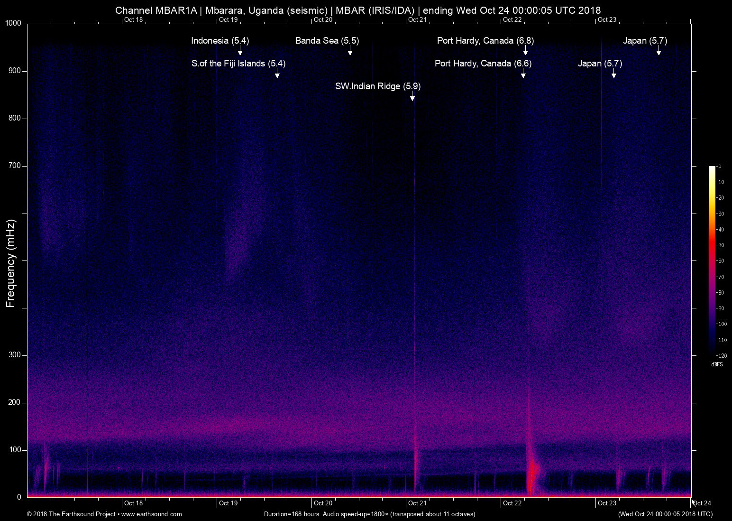Screen dimensions: 732x521
Task: Click the Oct 24 label on bottom axis
Action: pos(702,503)
